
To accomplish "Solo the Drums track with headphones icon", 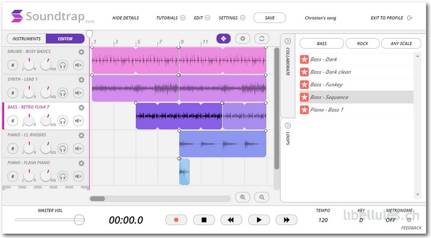I will (x=63, y=66).
